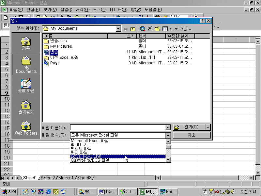Click the Excel workbook icon beside the 파일 menu

[5, 10]
